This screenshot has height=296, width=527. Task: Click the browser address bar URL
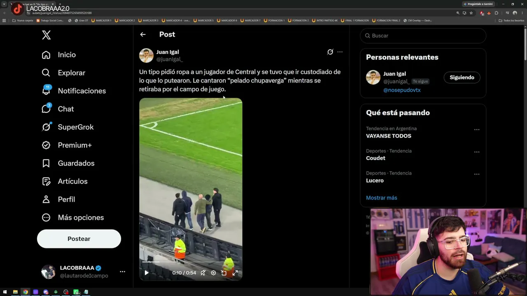tap(62, 13)
